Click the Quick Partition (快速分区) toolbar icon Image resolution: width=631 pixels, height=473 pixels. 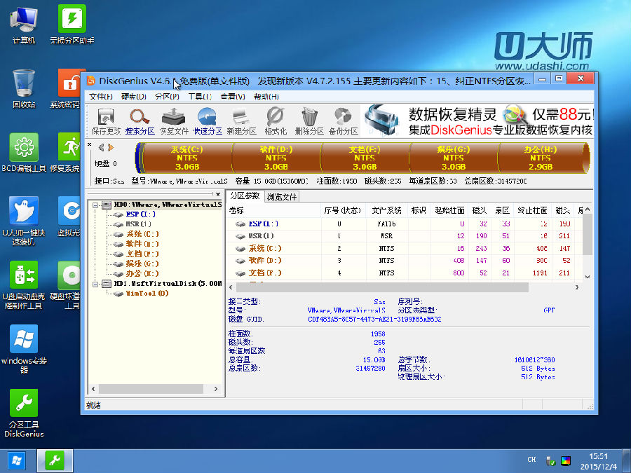(x=208, y=121)
